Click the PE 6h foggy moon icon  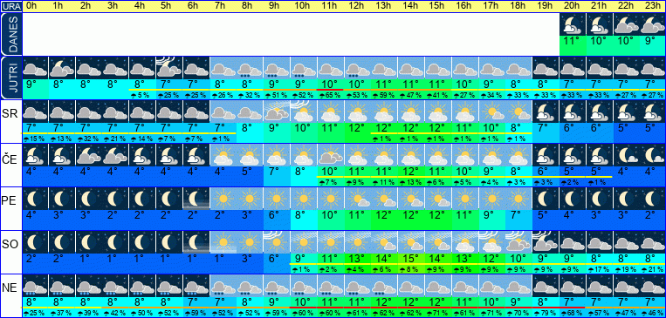point(196,199)
